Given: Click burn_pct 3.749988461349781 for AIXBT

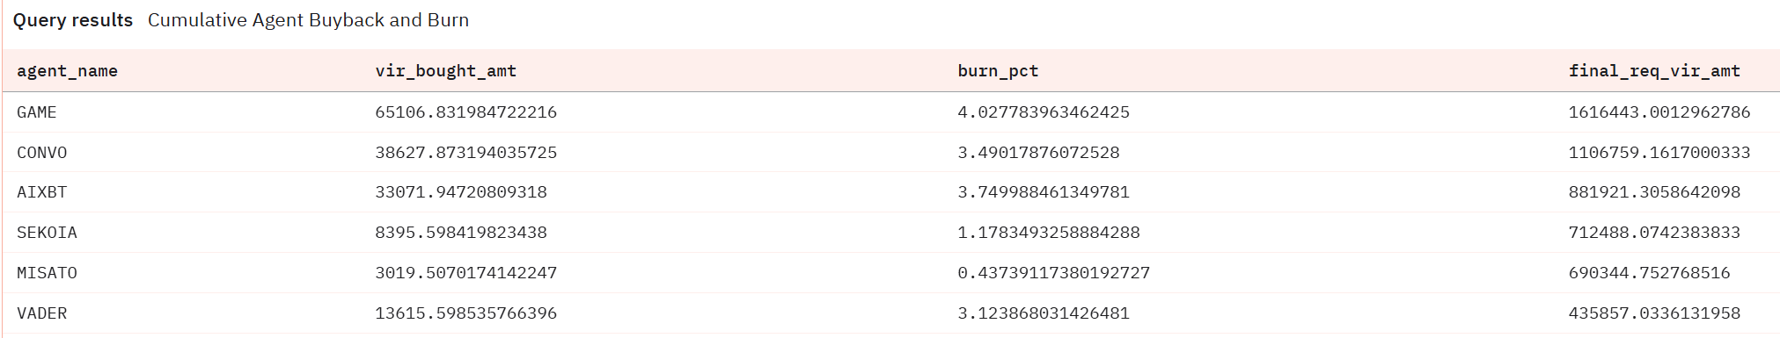Looking at the screenshot, I should [1044, 192].
